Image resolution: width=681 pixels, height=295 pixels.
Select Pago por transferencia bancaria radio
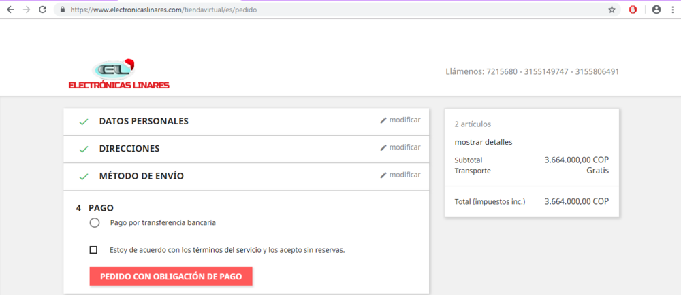coord(94,223)
